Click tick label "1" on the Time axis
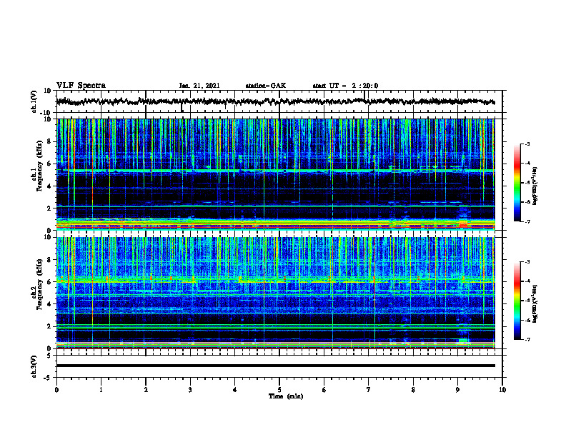 pyautogui.click(x=101, y=390)
